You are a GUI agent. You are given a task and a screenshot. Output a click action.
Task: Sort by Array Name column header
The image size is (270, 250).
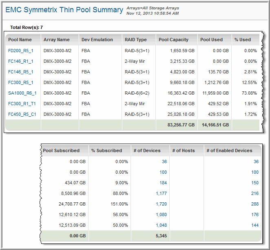57,40
